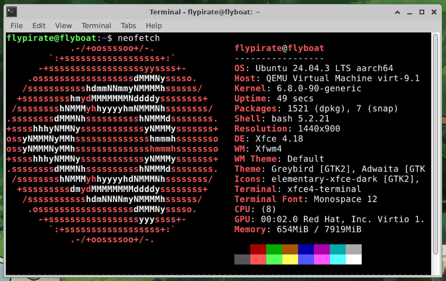Click resolution value '1440x900'

319,129
